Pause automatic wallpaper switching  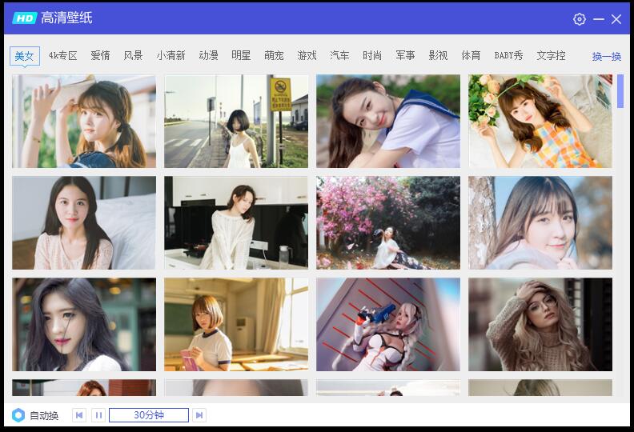[98, 415]
